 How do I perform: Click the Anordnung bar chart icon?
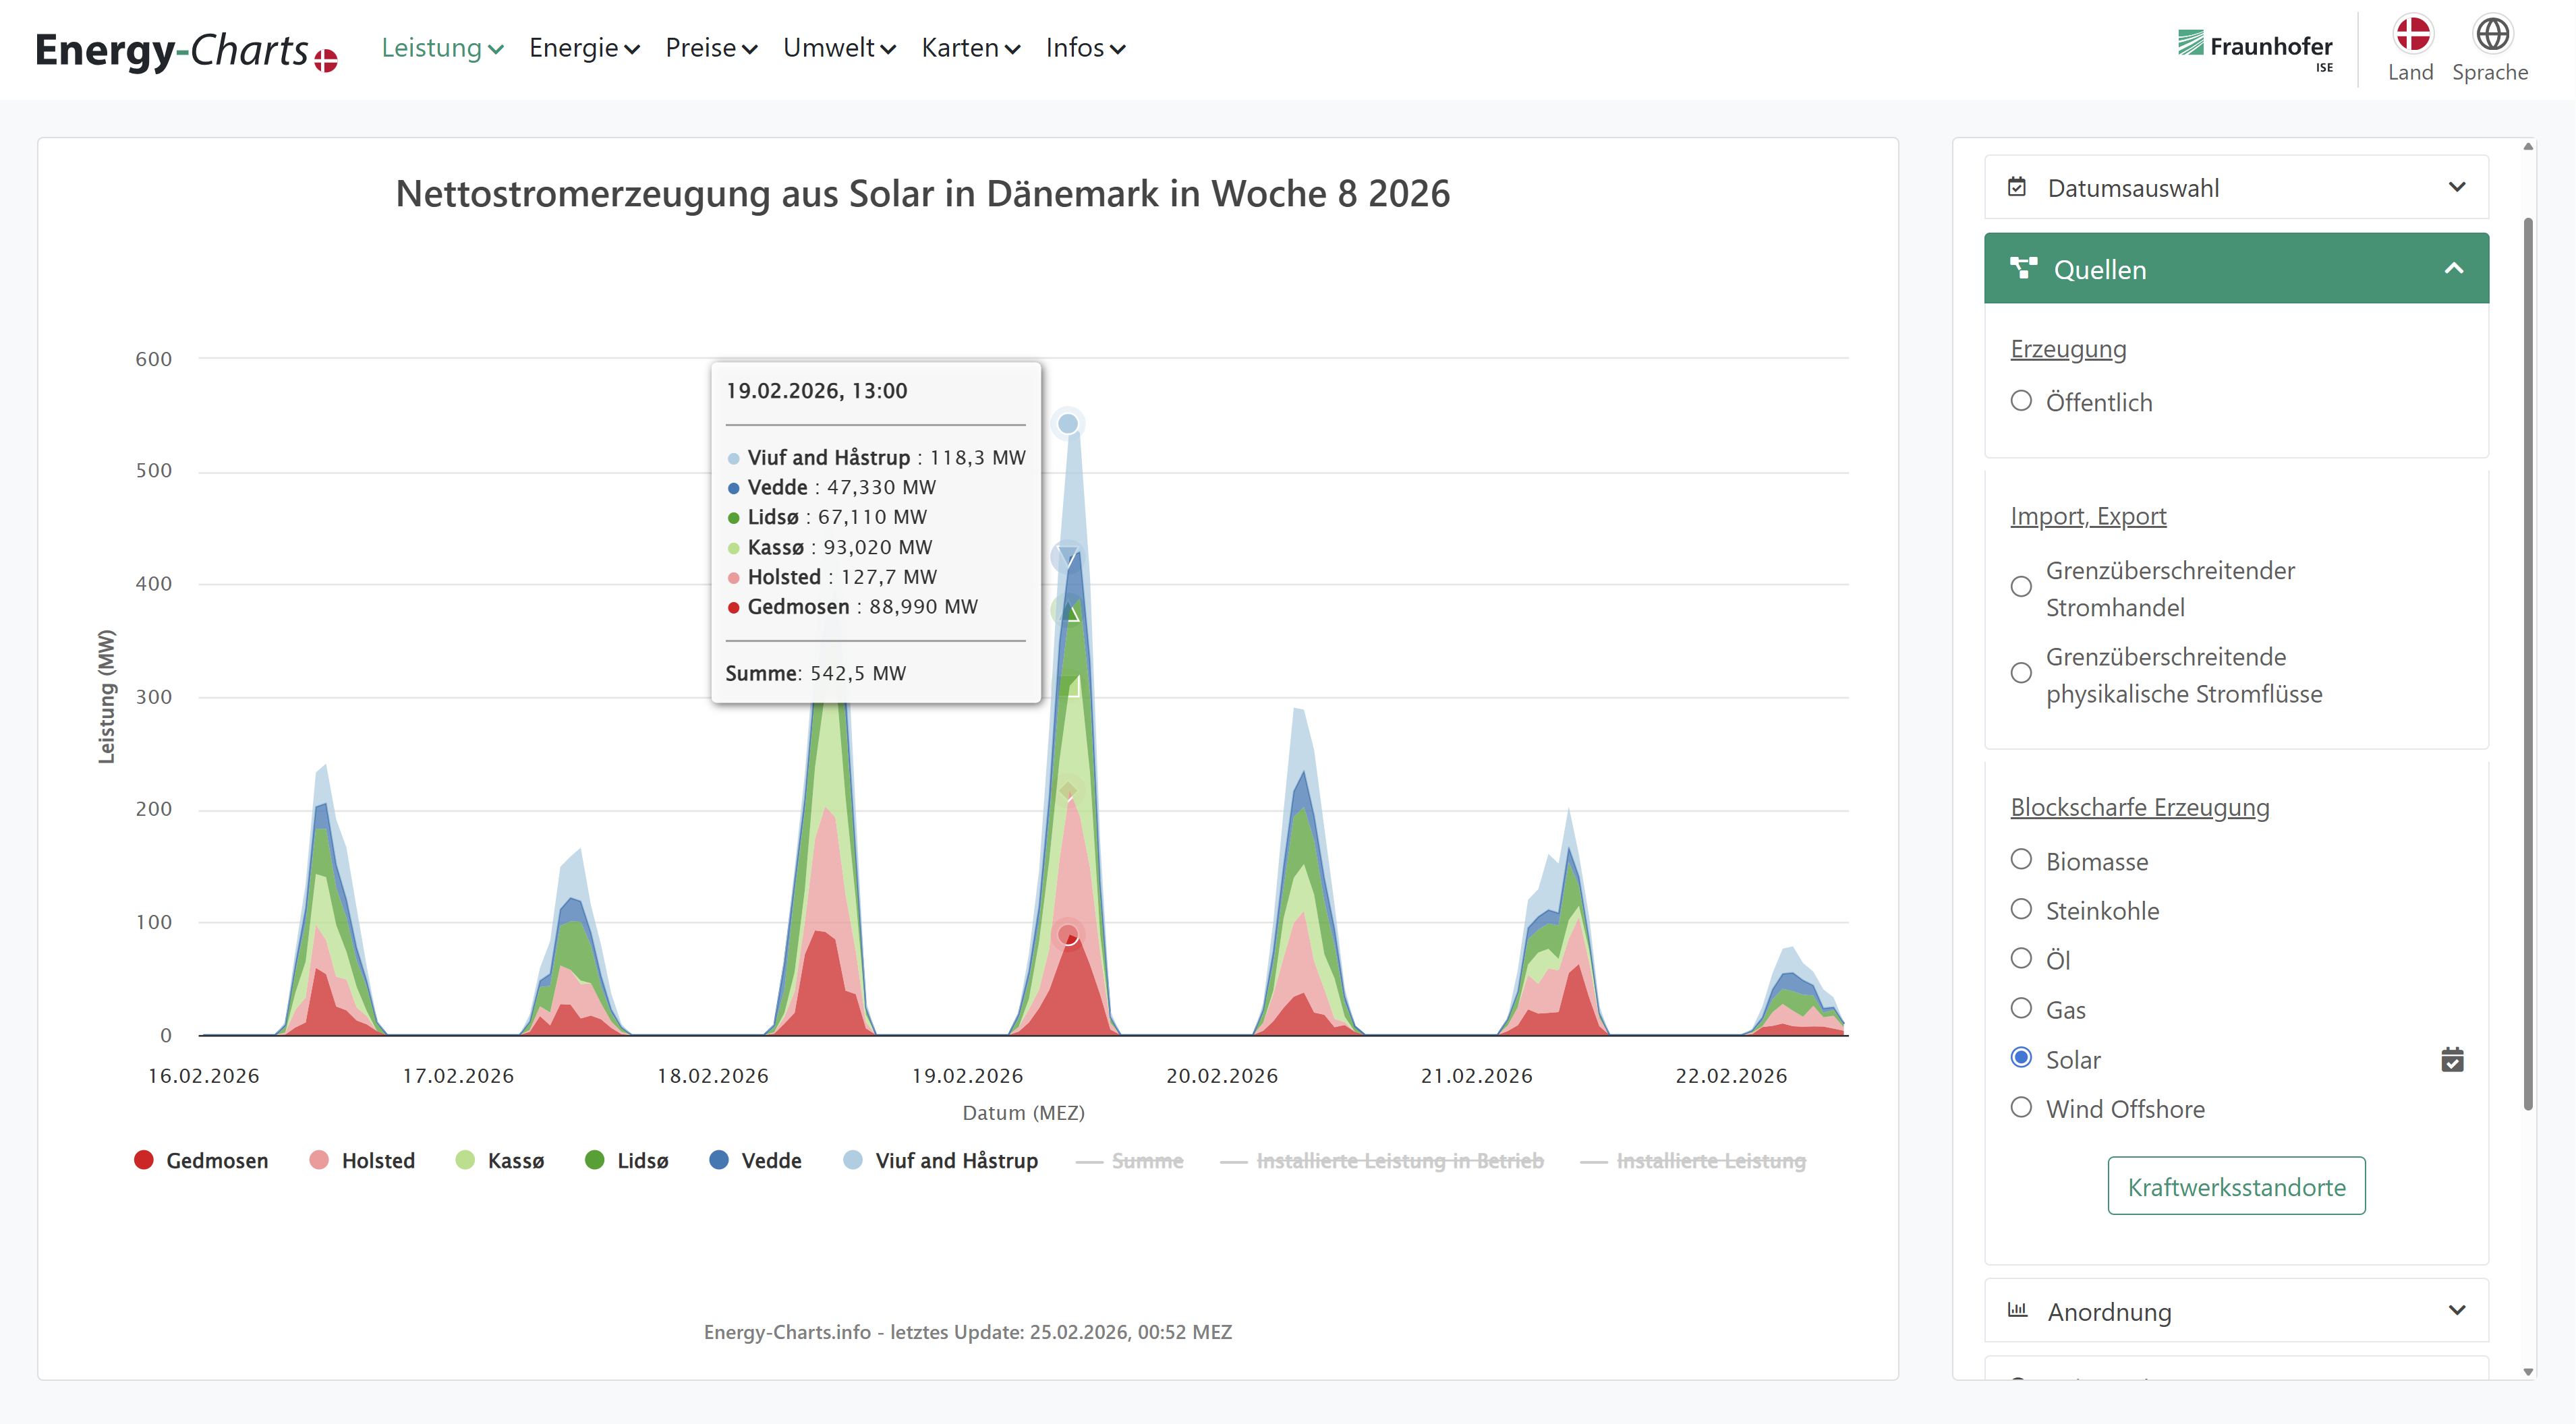pyautogui.click(x=2017, y=1309)
